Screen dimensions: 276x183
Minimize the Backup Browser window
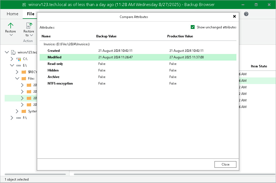(x=243, y=5)
